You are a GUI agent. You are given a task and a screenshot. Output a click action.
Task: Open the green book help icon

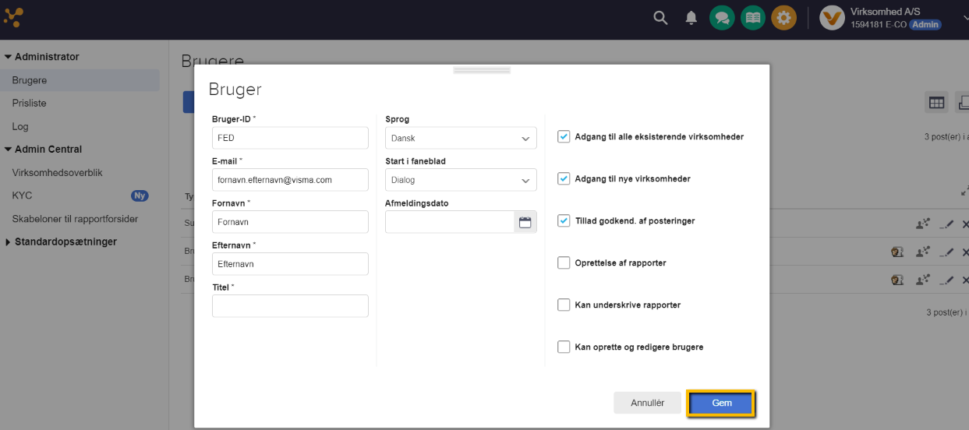(x=752, y=18)
